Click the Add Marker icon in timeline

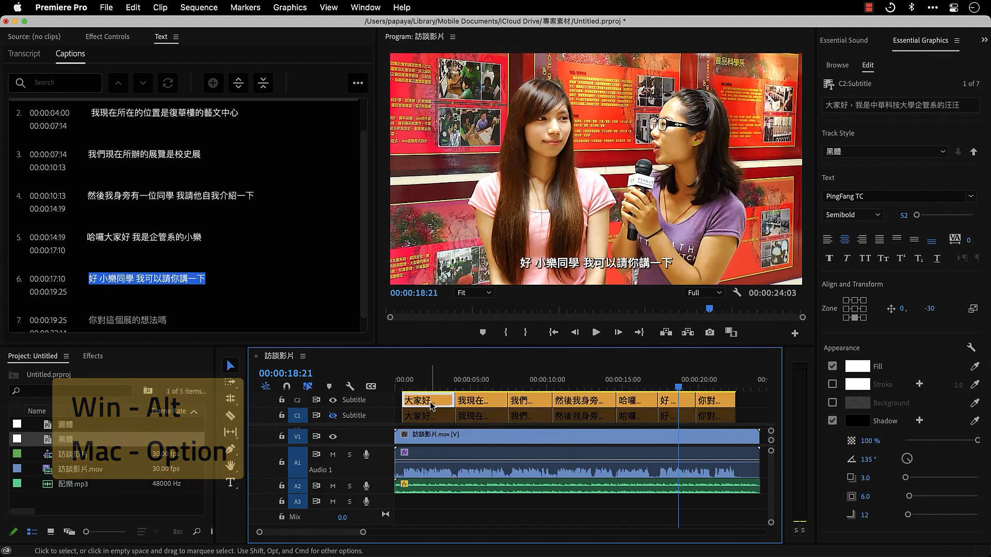tap(329, 386)
